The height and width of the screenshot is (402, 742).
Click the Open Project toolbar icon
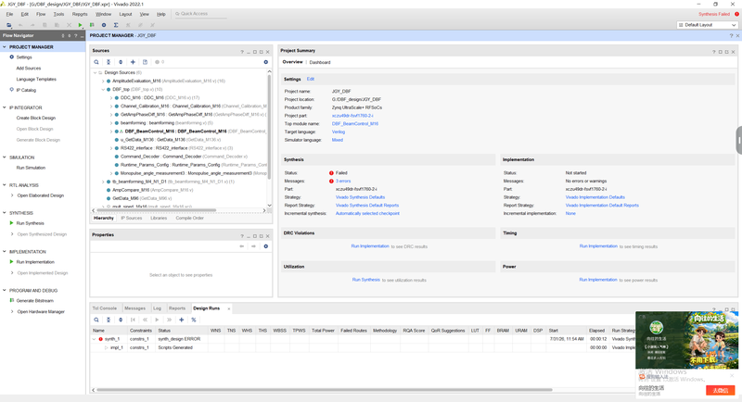(9, 25)
